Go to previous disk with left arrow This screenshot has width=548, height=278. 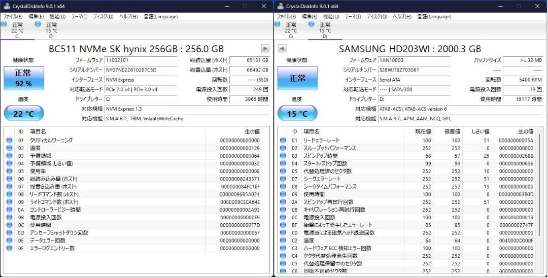click(283, 49)
